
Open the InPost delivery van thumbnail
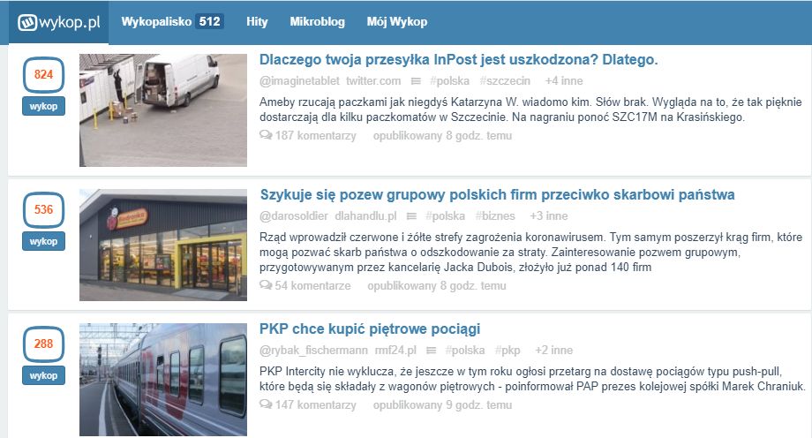[x=163, y=109]
